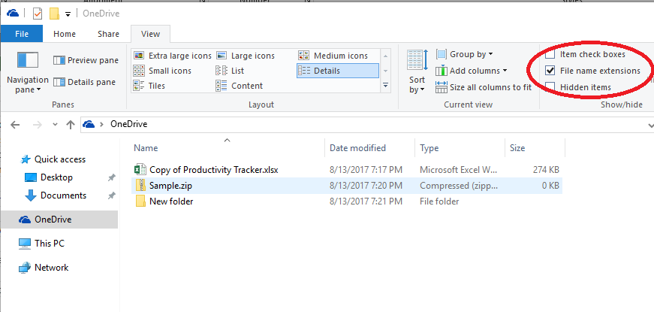Viewport: 654px width, 312px height.
Task: Click the Microsoft Excel W... type cell
Action: [x=458, y=170]
